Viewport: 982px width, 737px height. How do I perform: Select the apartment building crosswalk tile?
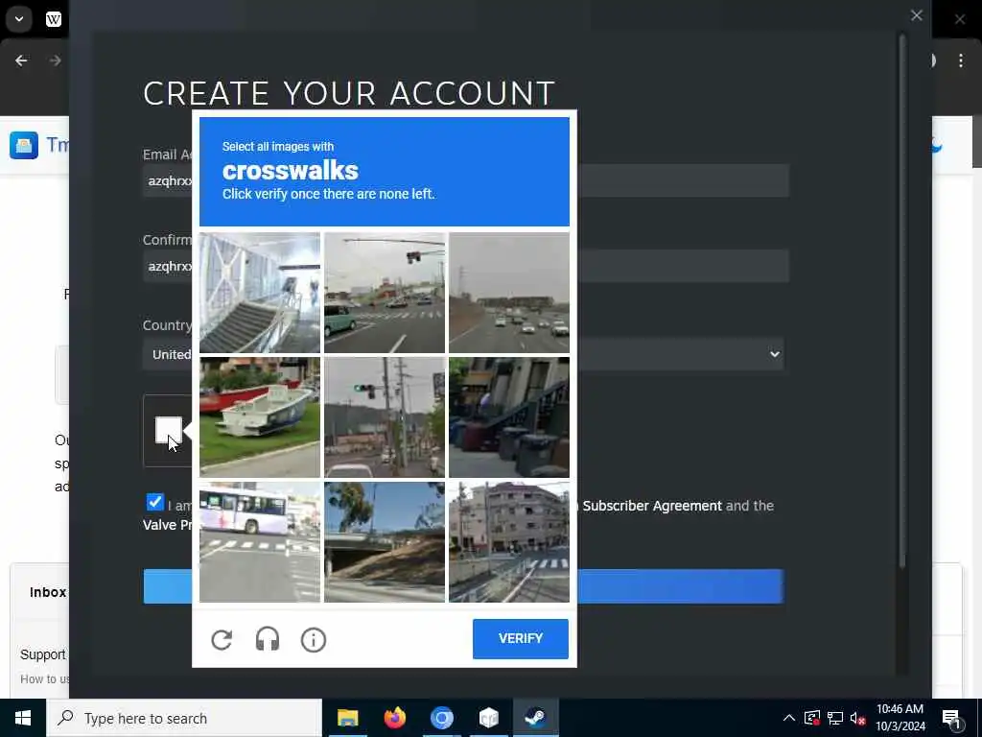tap(509, 542)
